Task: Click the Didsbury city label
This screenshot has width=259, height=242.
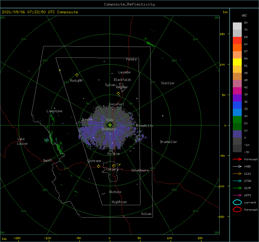Action: 109,129
